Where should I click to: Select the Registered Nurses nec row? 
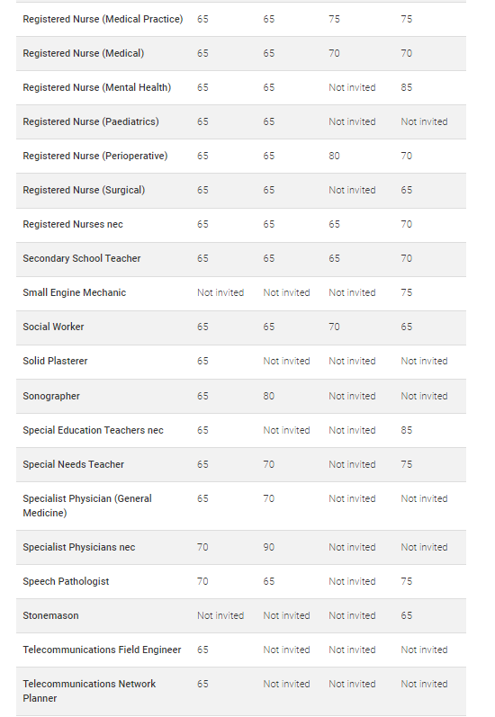point(241,225)
